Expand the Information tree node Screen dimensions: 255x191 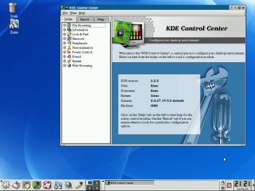pyautogui.click(x=65, y=30)
